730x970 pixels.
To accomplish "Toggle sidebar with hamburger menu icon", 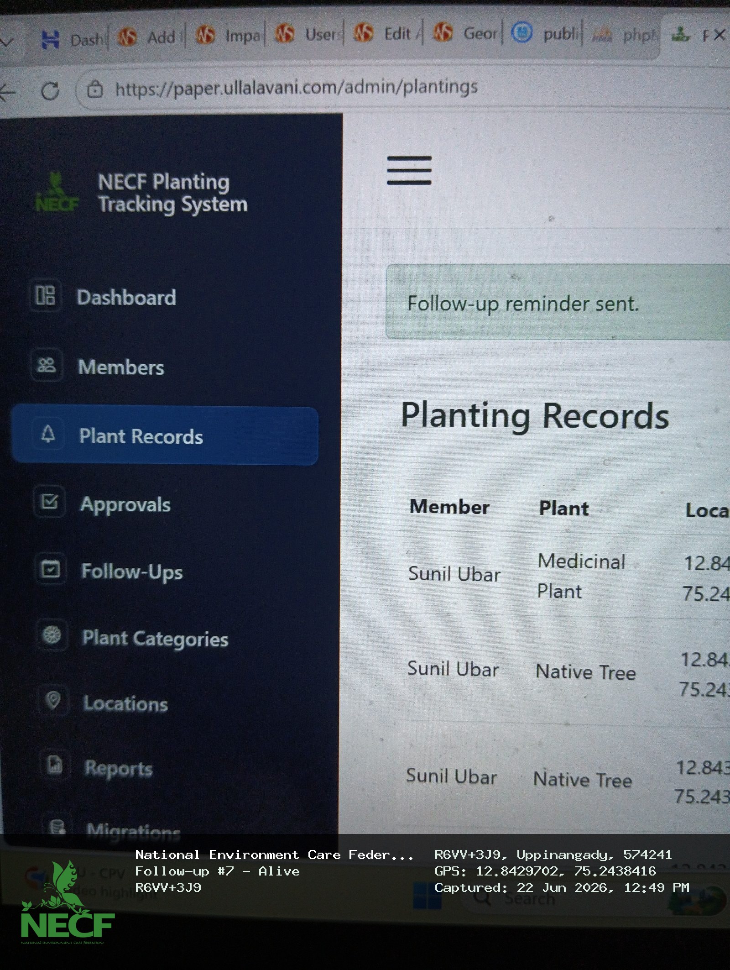I will tap(409, 170).
